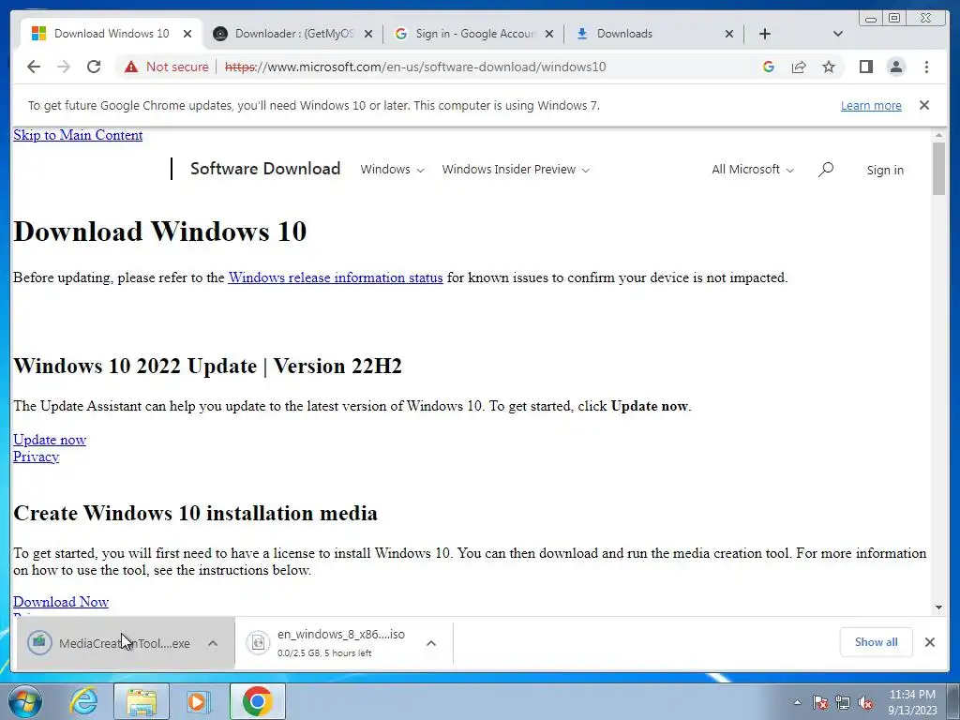Open the side panel icon
The image size is (960, 720).
point(865,67)
